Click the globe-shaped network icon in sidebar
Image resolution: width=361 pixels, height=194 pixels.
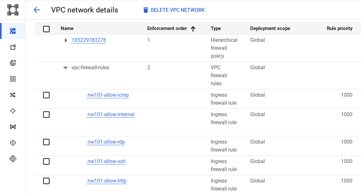point(12,63)
